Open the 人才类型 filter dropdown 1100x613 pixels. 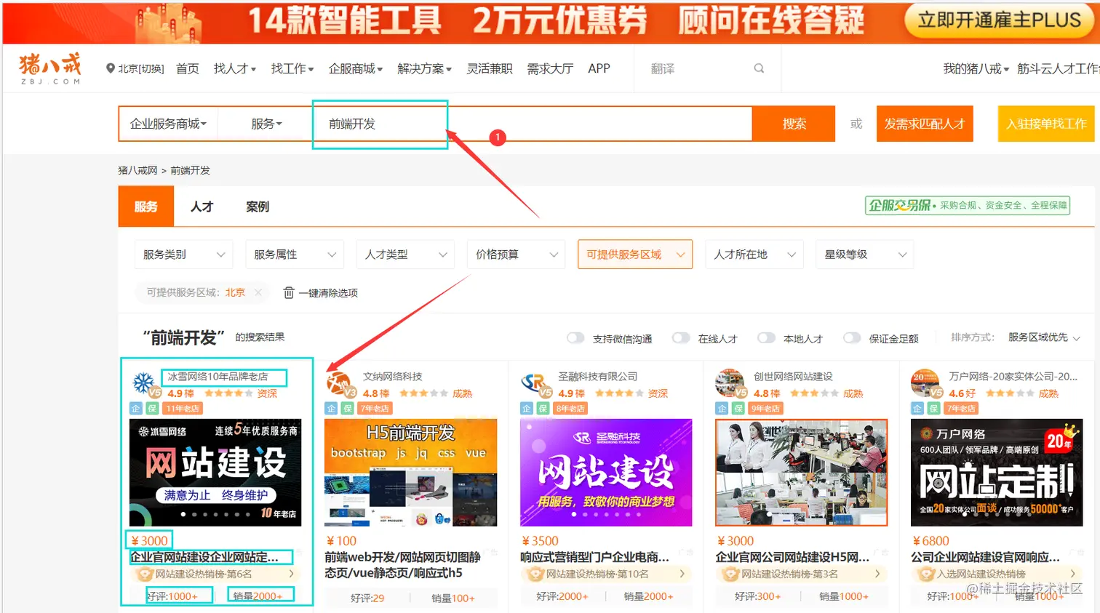click(x=406, y=255)
